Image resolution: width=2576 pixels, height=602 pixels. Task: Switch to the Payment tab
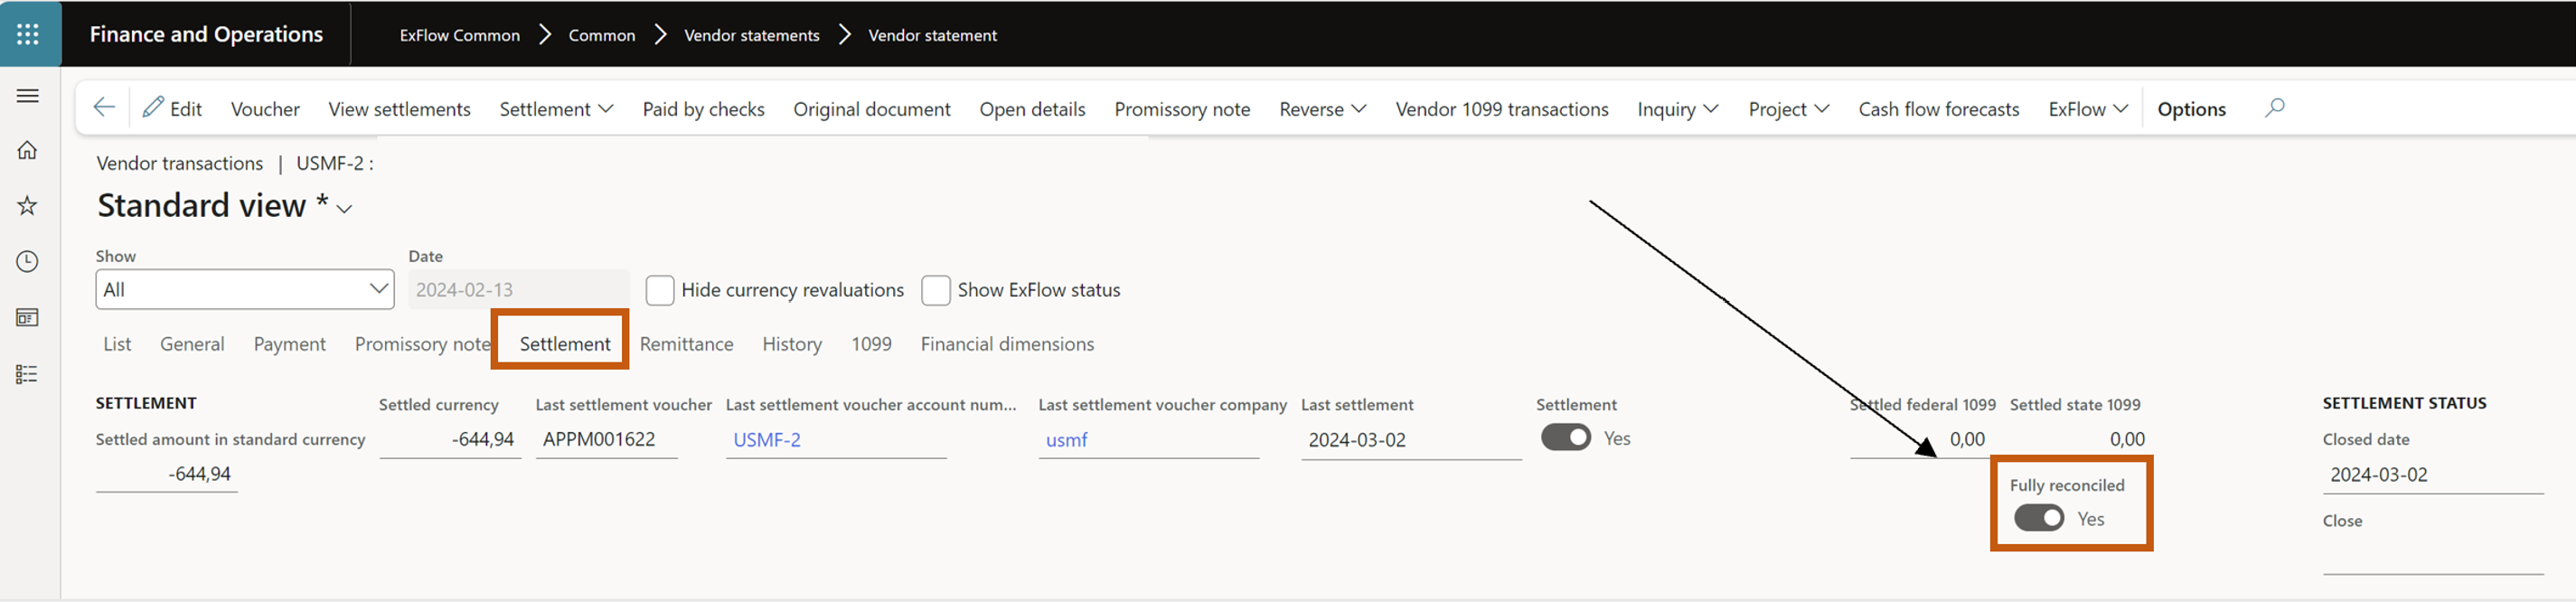click(x=289, y=344)
